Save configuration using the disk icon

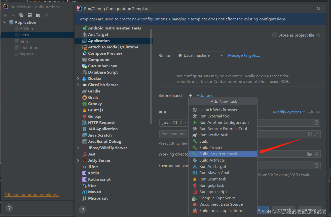click(30, 15)
